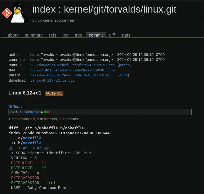204x194 pixels.
Task: Click the committer name Linus Torvalds row
Action: [x=71, y=60]
